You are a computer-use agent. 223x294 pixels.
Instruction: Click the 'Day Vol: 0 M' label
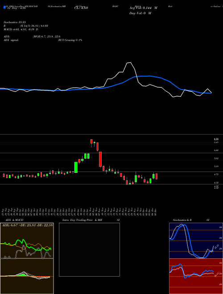[x=140, y=13]
